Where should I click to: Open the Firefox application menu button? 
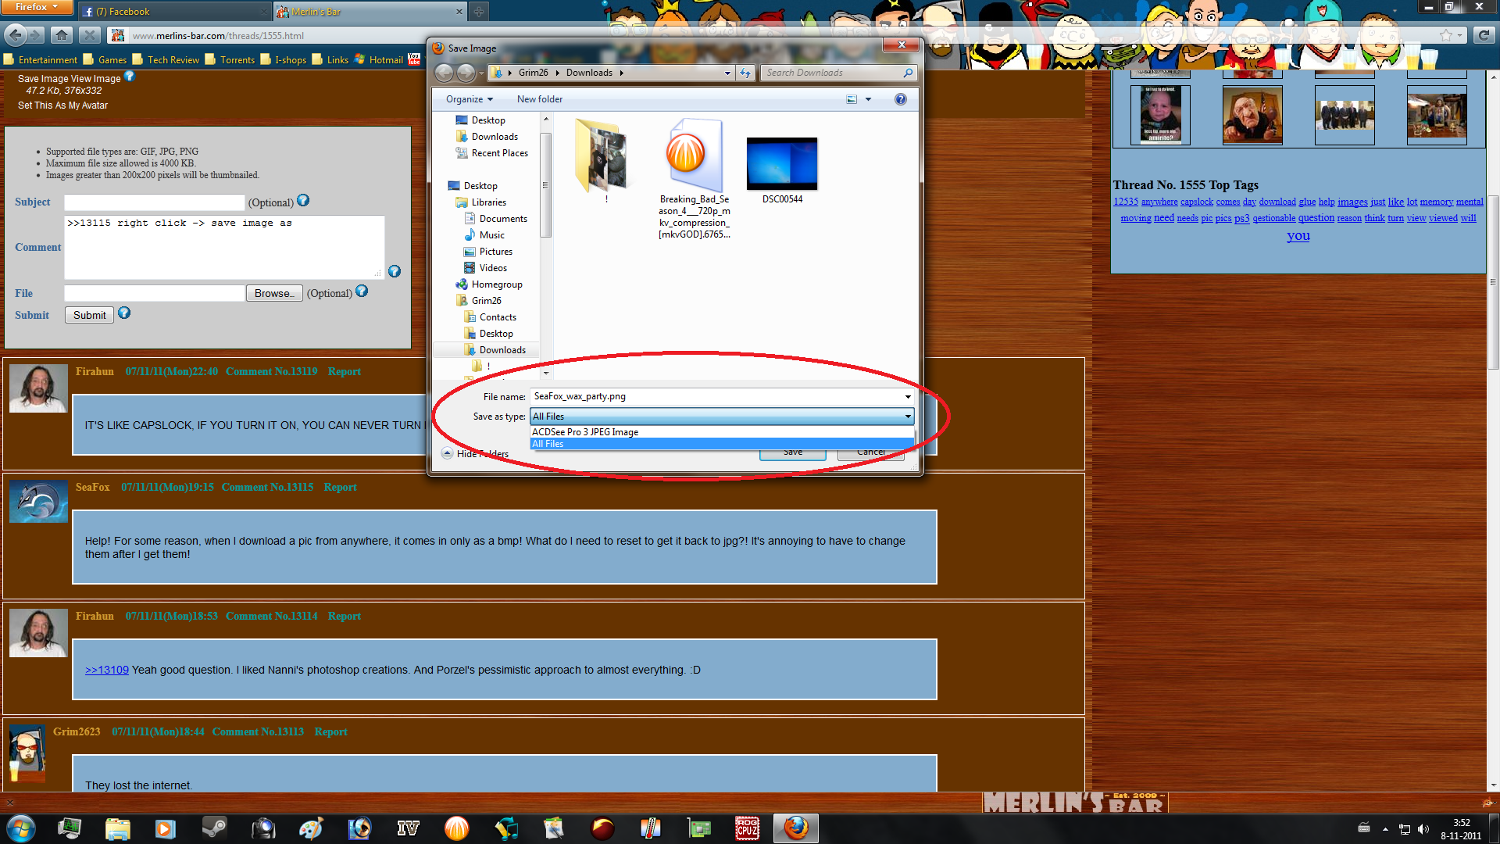tap(37, 7)
